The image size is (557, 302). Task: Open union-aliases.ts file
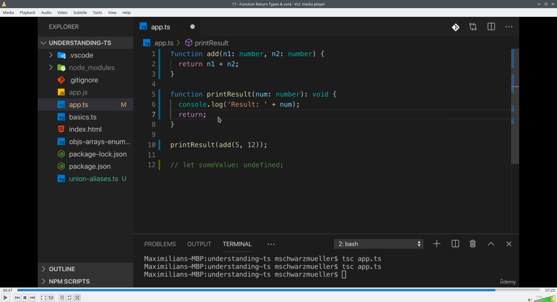coord(86,179)
